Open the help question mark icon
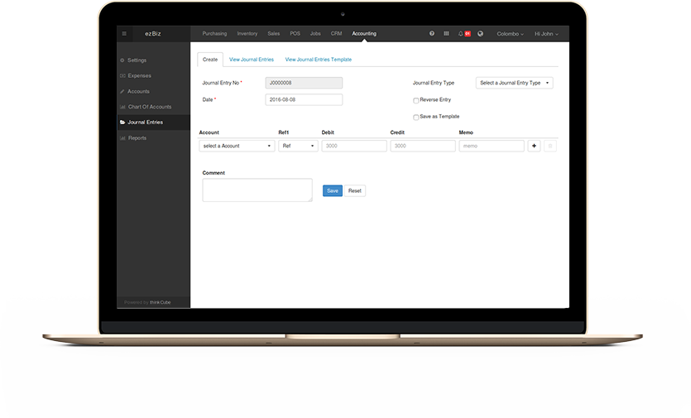 [x=432, y=33]
